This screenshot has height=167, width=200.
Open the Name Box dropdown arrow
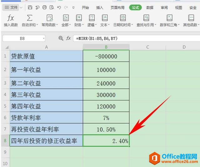[x=44, y=38]
